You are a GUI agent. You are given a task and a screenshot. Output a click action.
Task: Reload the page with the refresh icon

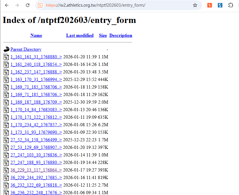28,5
